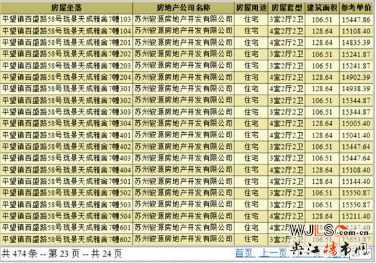Click area 128.64 in row 104
The image size is (376, 263).
coord(322,31)
